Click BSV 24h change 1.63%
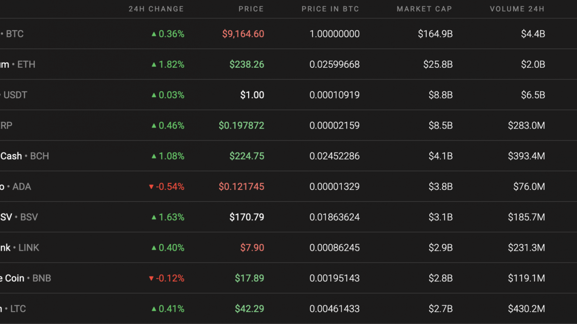Screen dimensions: 577x324 [x=168, y=217]
